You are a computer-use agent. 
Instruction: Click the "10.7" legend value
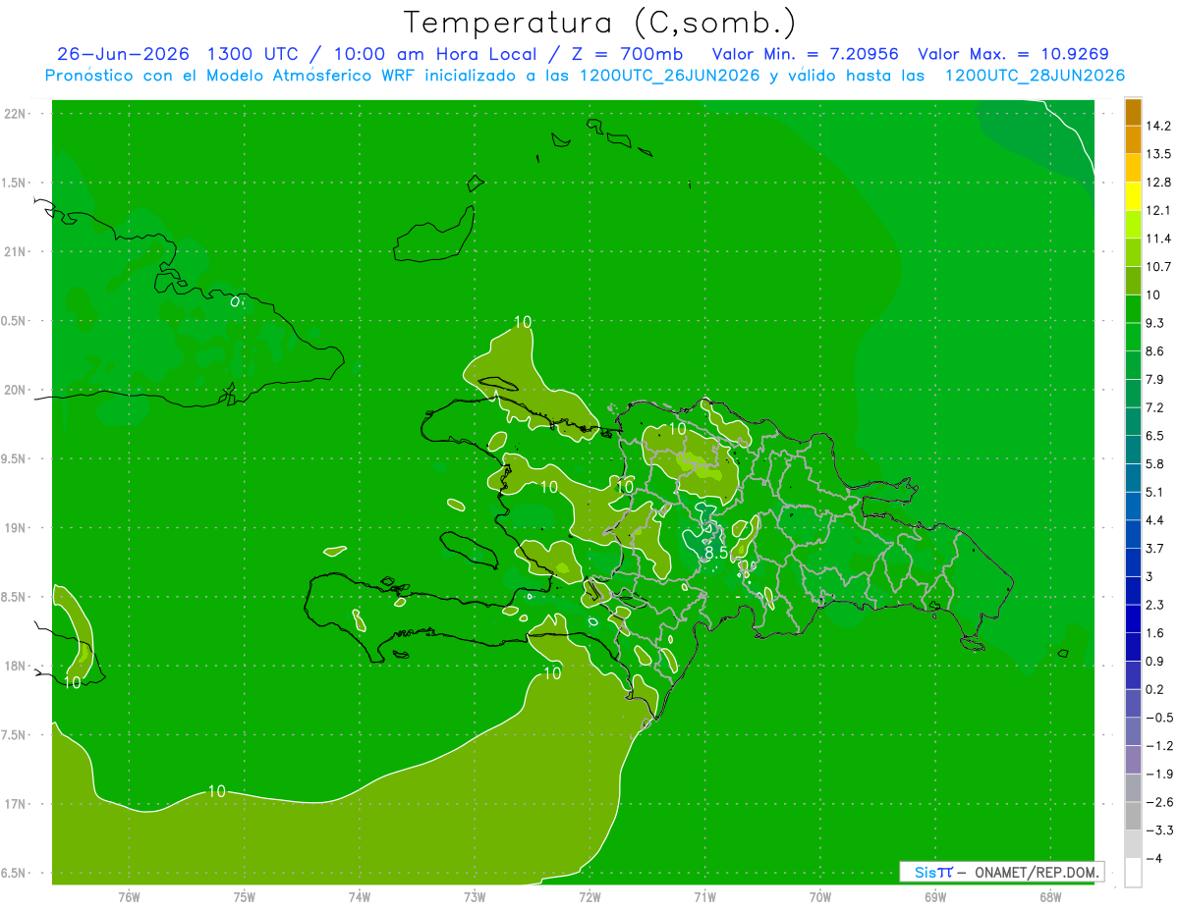click(1159, 267)
